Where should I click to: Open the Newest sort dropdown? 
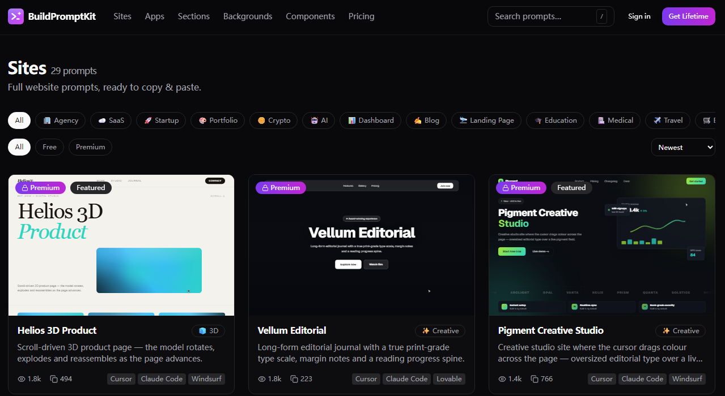click(683, 147)
